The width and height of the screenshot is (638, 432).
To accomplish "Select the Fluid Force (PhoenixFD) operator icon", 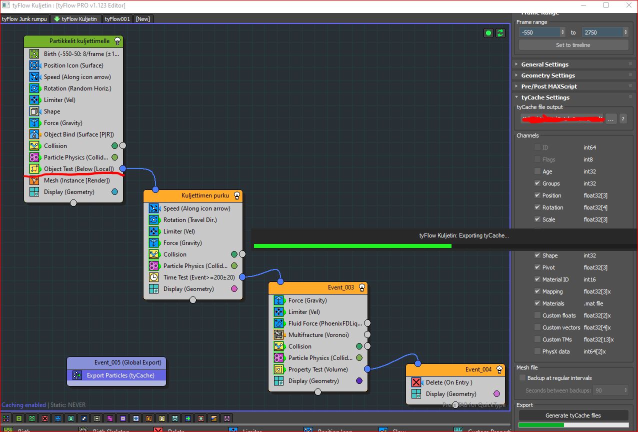I will click(x=278, y=323).
